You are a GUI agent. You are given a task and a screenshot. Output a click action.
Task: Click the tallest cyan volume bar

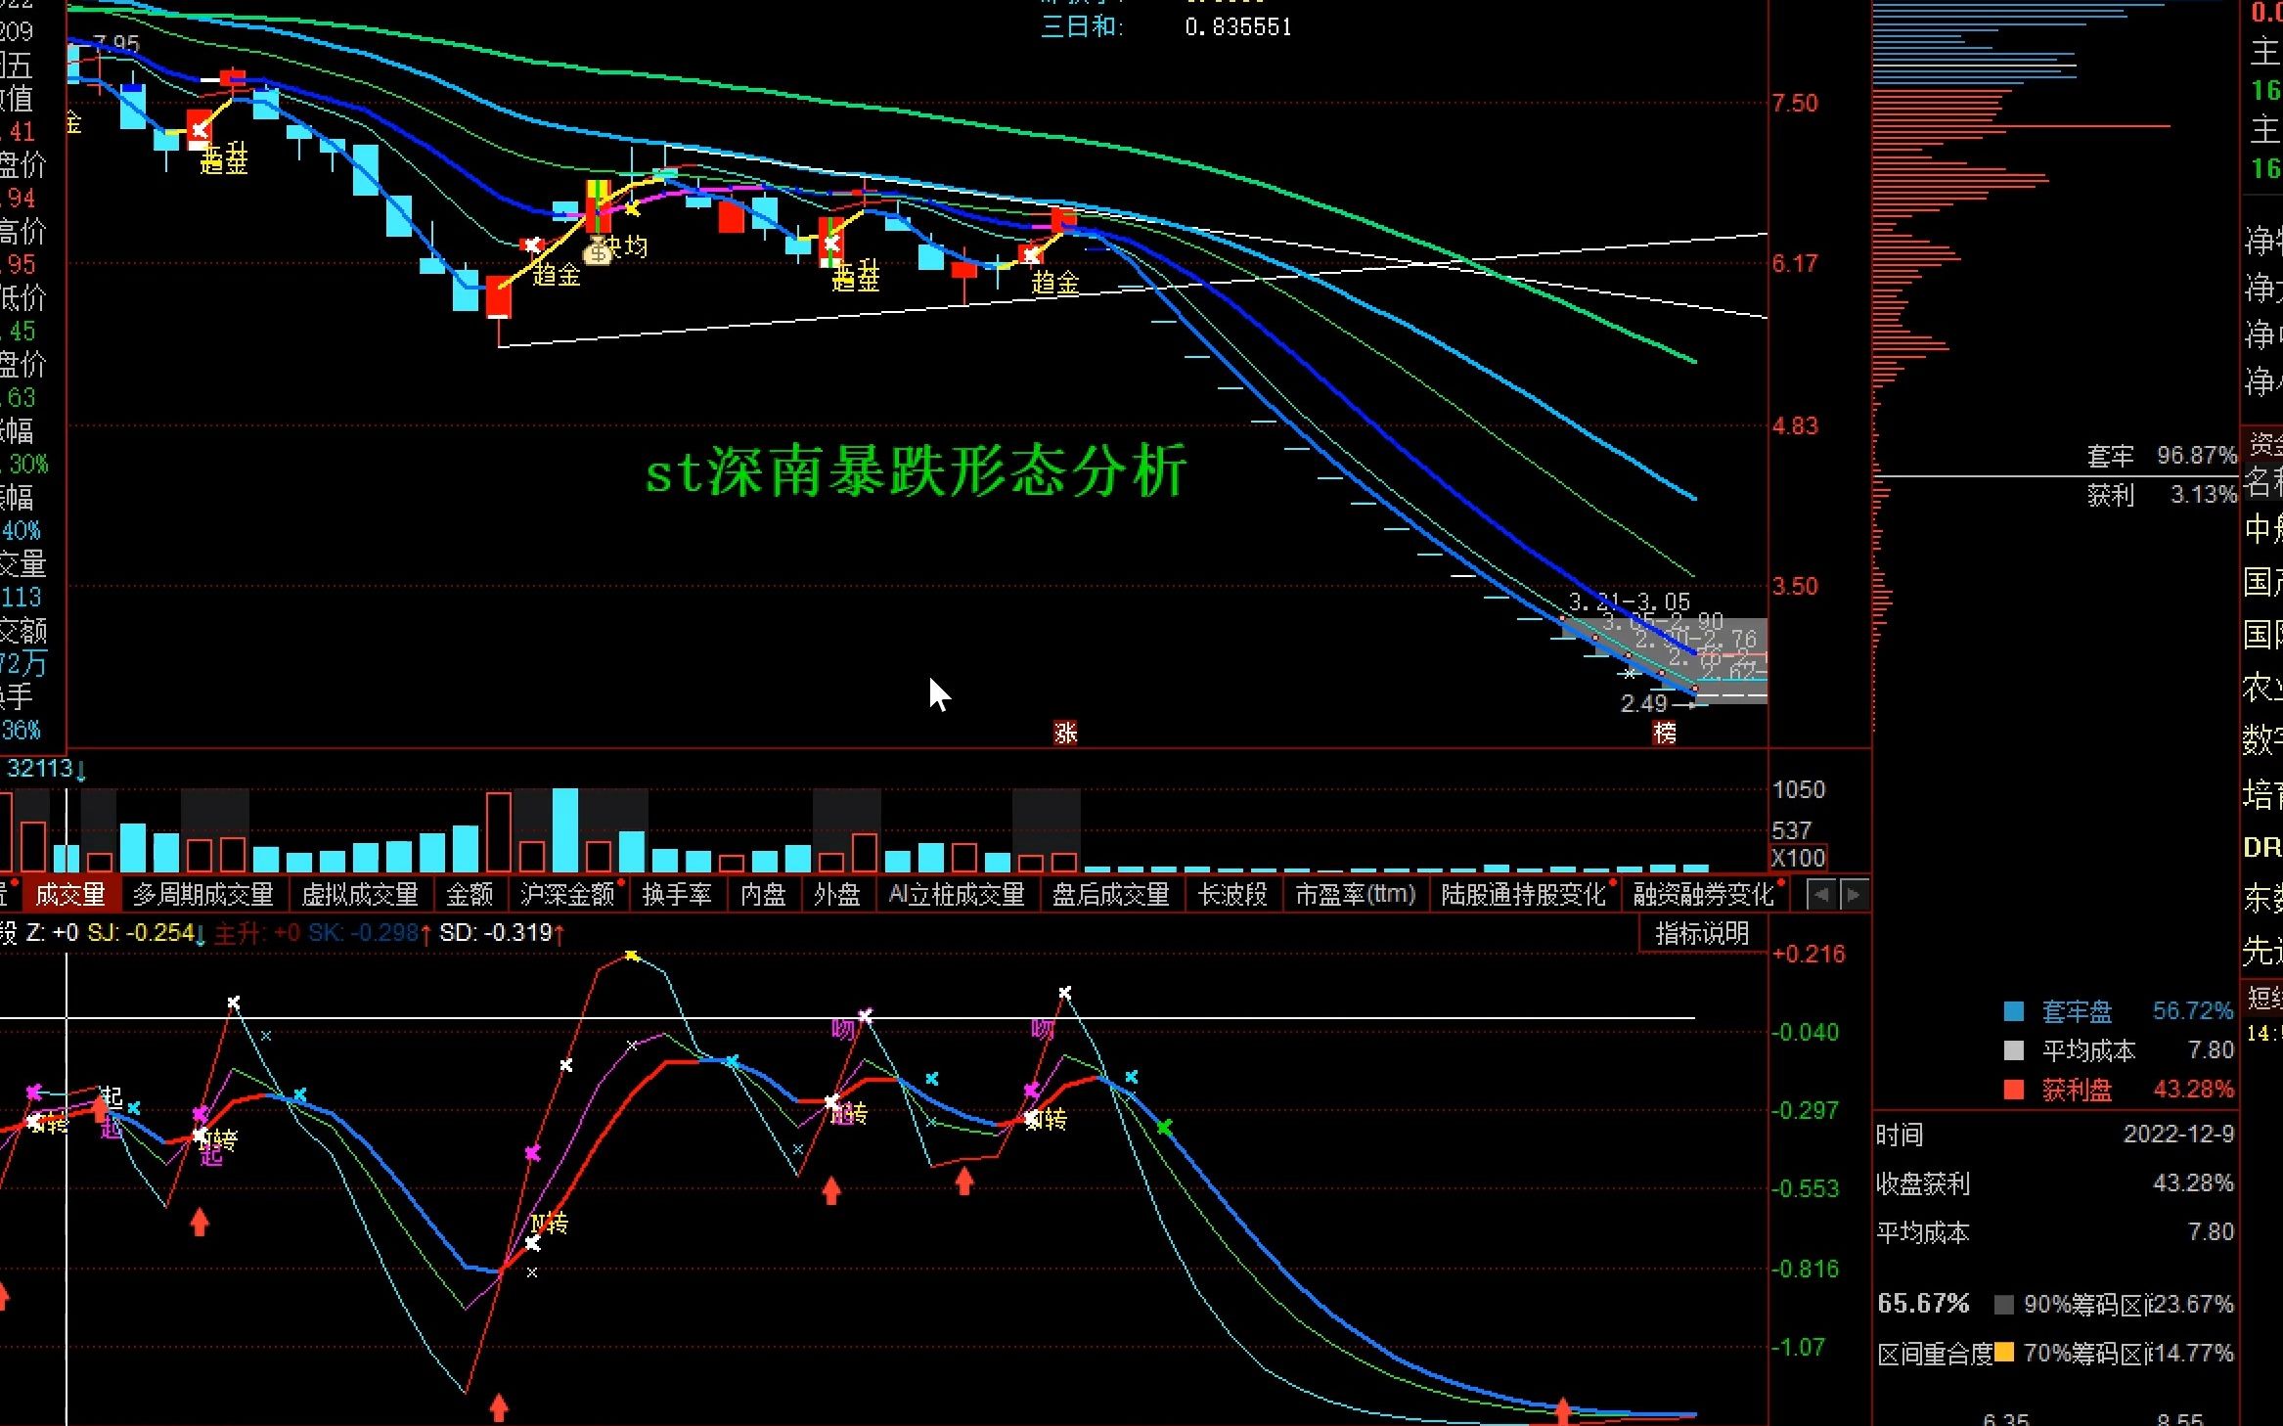pyautogui.click(x=565, y=829)
